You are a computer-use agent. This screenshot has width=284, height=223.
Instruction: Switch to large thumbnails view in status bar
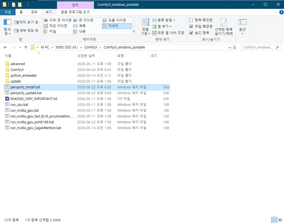tap(280, 220)
